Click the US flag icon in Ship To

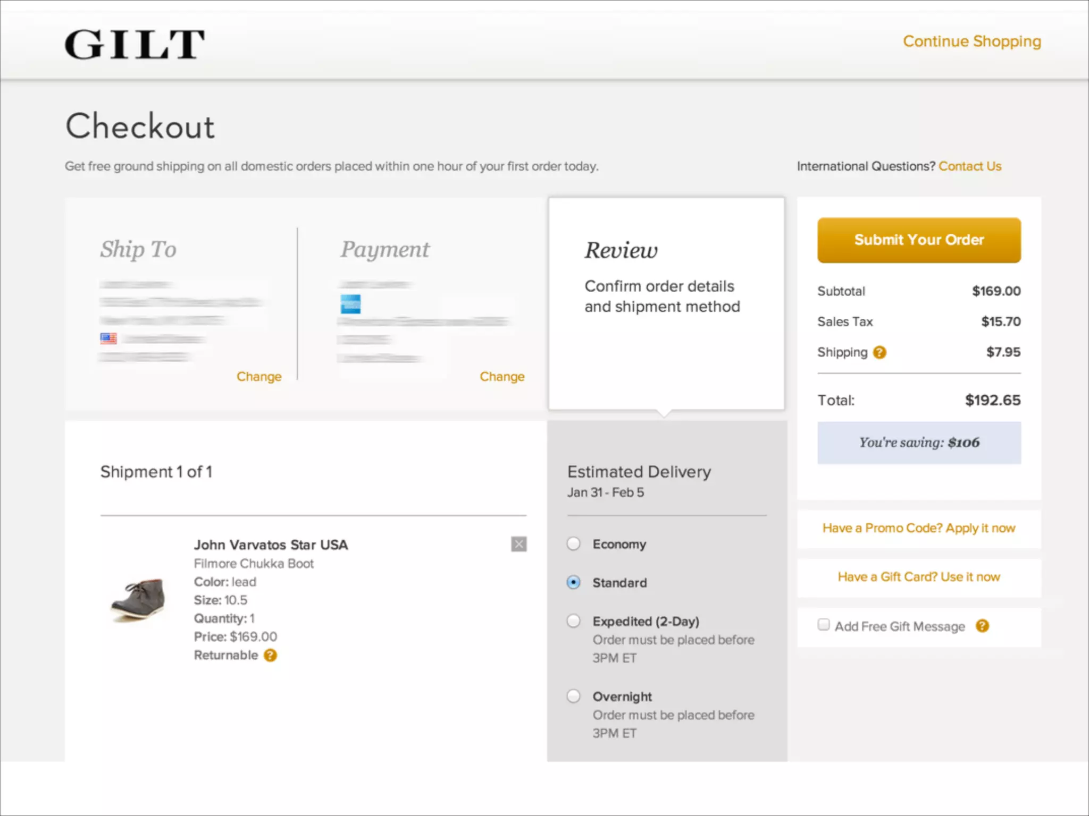click(x=108, y=338)
